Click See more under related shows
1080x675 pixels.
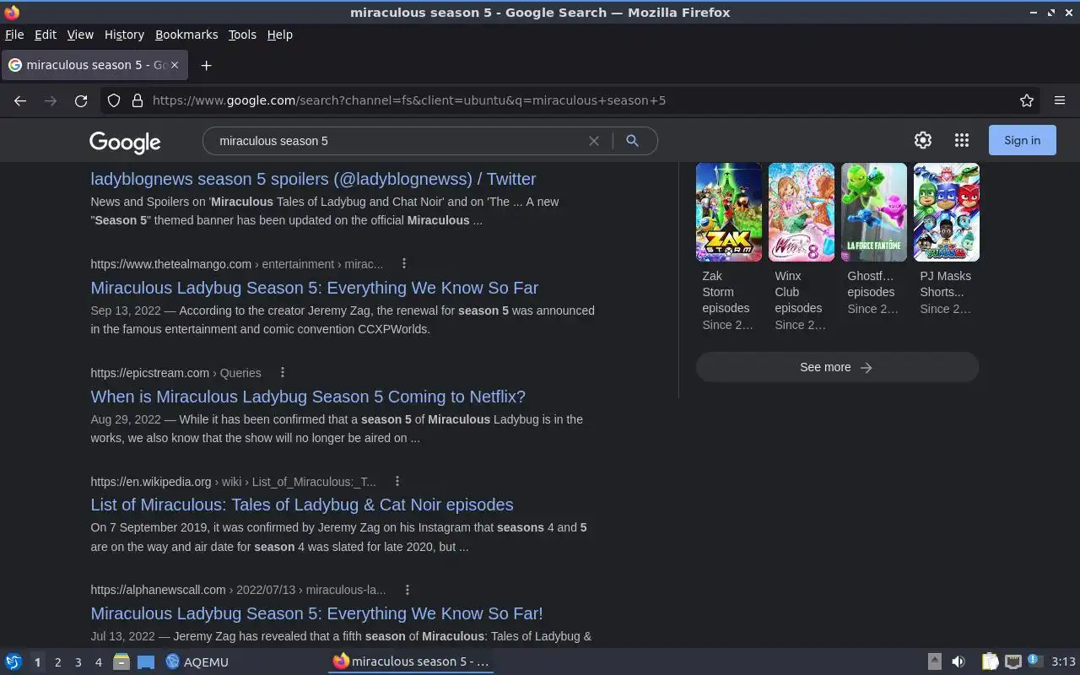837,367
